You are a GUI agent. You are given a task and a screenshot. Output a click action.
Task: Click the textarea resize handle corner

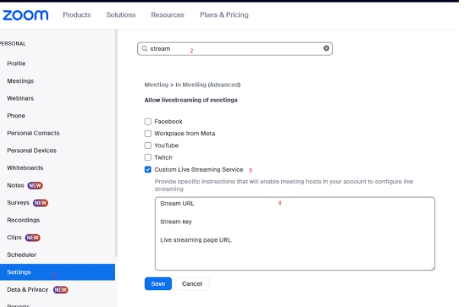pyautogui.click(x=433, y=267)
